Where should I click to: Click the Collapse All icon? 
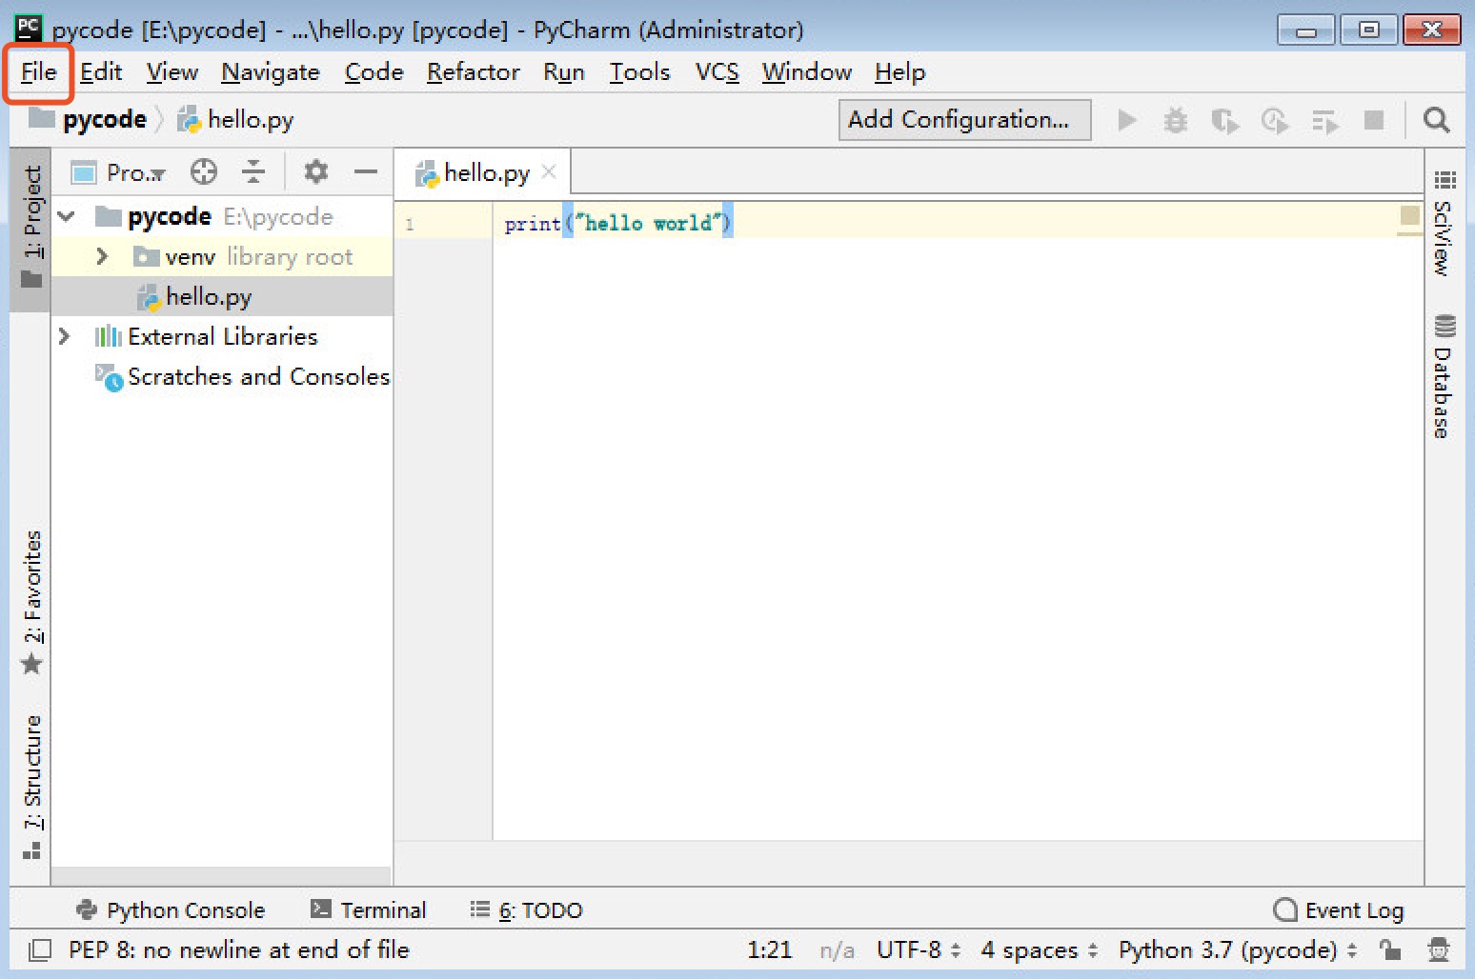[253, 172]
